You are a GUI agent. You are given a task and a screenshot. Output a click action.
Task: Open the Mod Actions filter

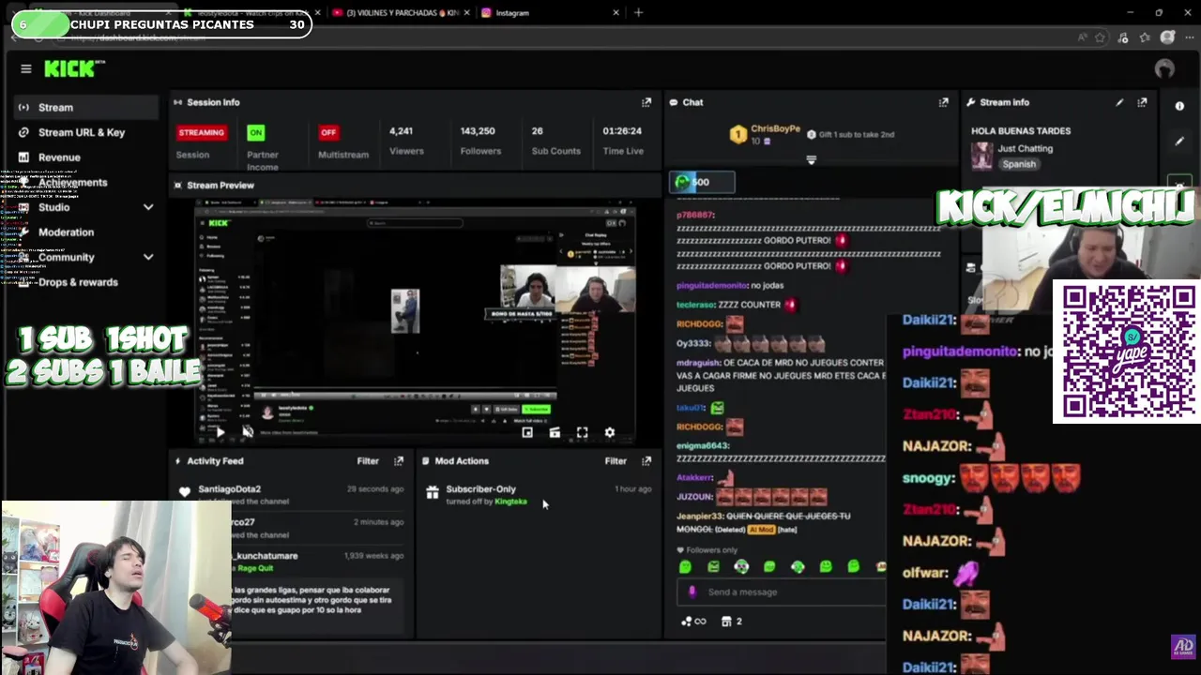click(616, 461)
